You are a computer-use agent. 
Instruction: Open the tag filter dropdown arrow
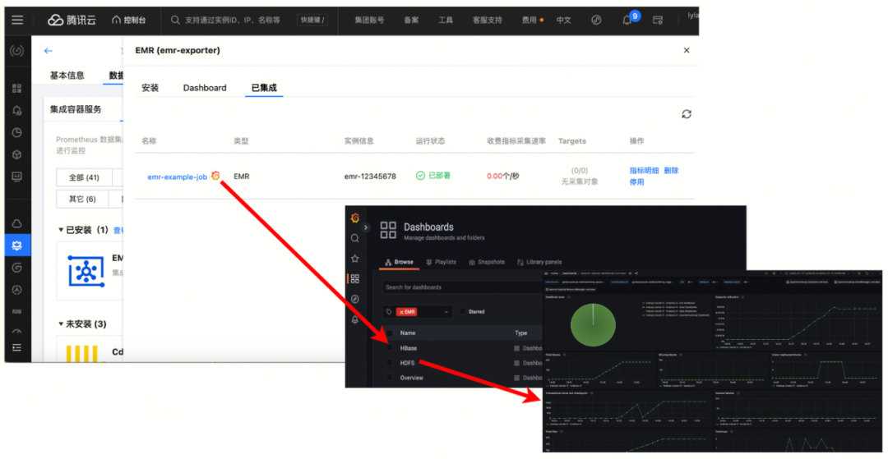click(x=446, y=311)
